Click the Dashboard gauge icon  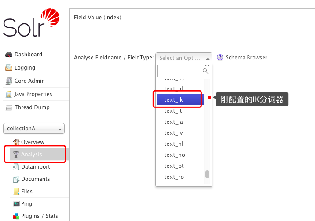(9, 55)
